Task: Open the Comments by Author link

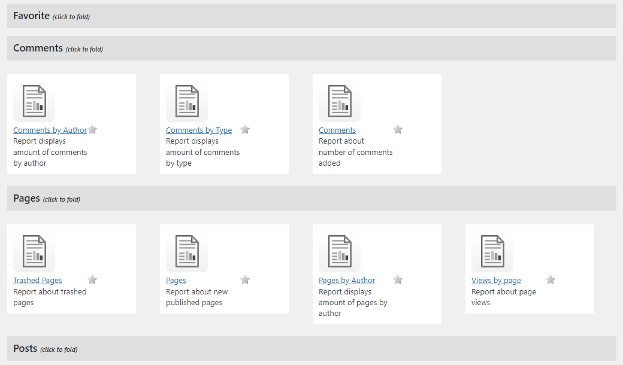Action: click(50, 130)
